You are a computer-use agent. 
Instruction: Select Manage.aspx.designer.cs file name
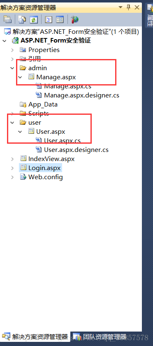82,95
